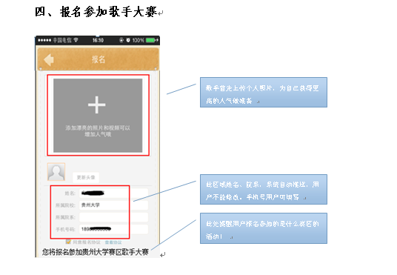397x275 pixels.
Task: Click the 报名 page title text
Action: 99,59
